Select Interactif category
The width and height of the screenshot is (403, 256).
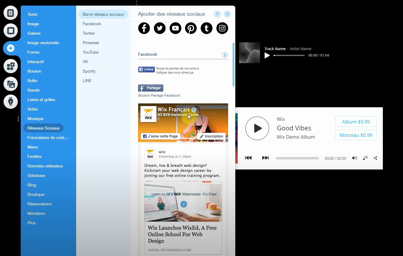(x=36, y=62)
